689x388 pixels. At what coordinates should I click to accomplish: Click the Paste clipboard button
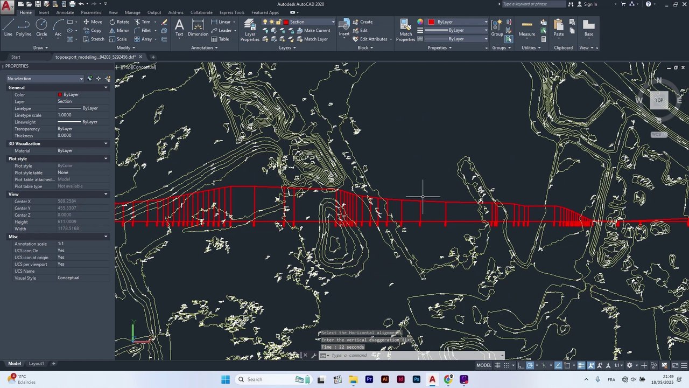559,28
